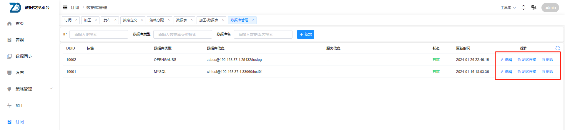Screen dimensions: 565x130
Task: Open 容器 container in the sidebar
Action: click(x=20, y=40)
